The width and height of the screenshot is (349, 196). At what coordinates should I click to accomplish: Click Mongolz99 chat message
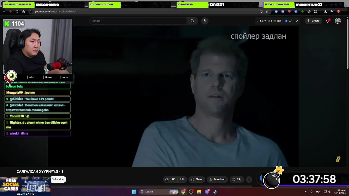[37, 93]
